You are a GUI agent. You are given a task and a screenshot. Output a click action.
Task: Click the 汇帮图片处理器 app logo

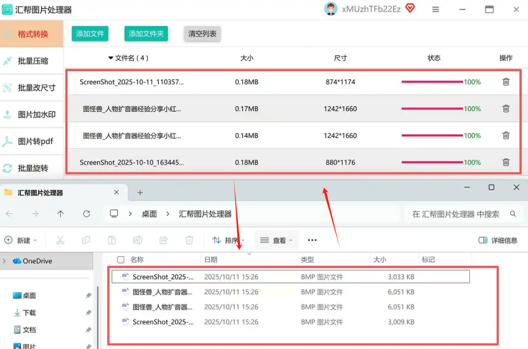click(x=7, y=9)
